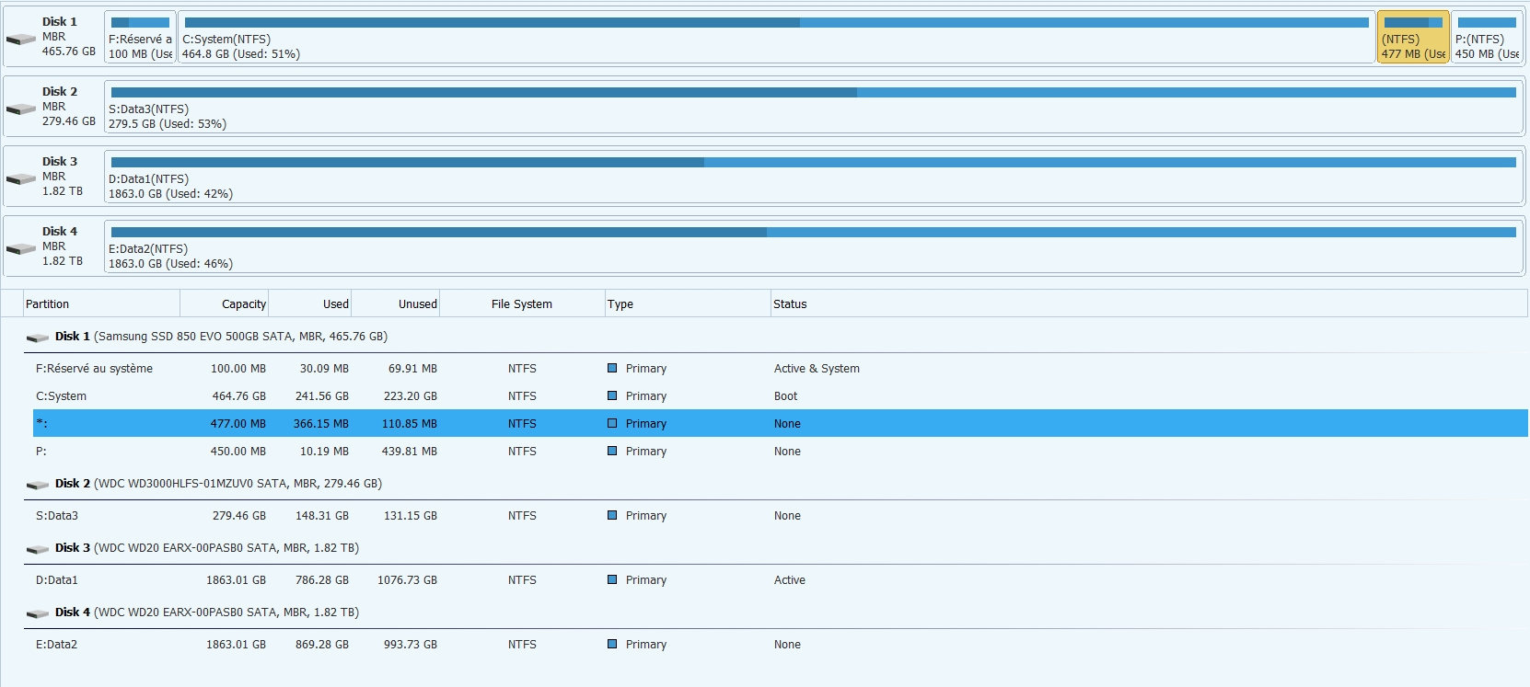
Task: Click the '241.56 GB' used cell
Action: (x=322, y=396)
